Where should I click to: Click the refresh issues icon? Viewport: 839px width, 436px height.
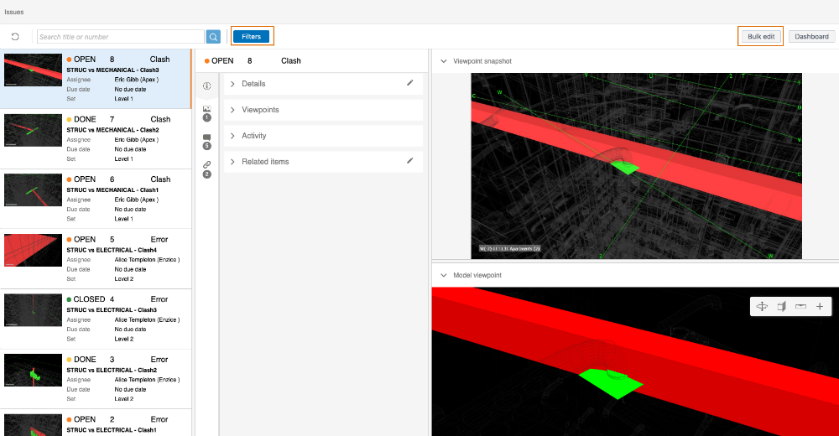pyautogui.click(x=15, y=37)
